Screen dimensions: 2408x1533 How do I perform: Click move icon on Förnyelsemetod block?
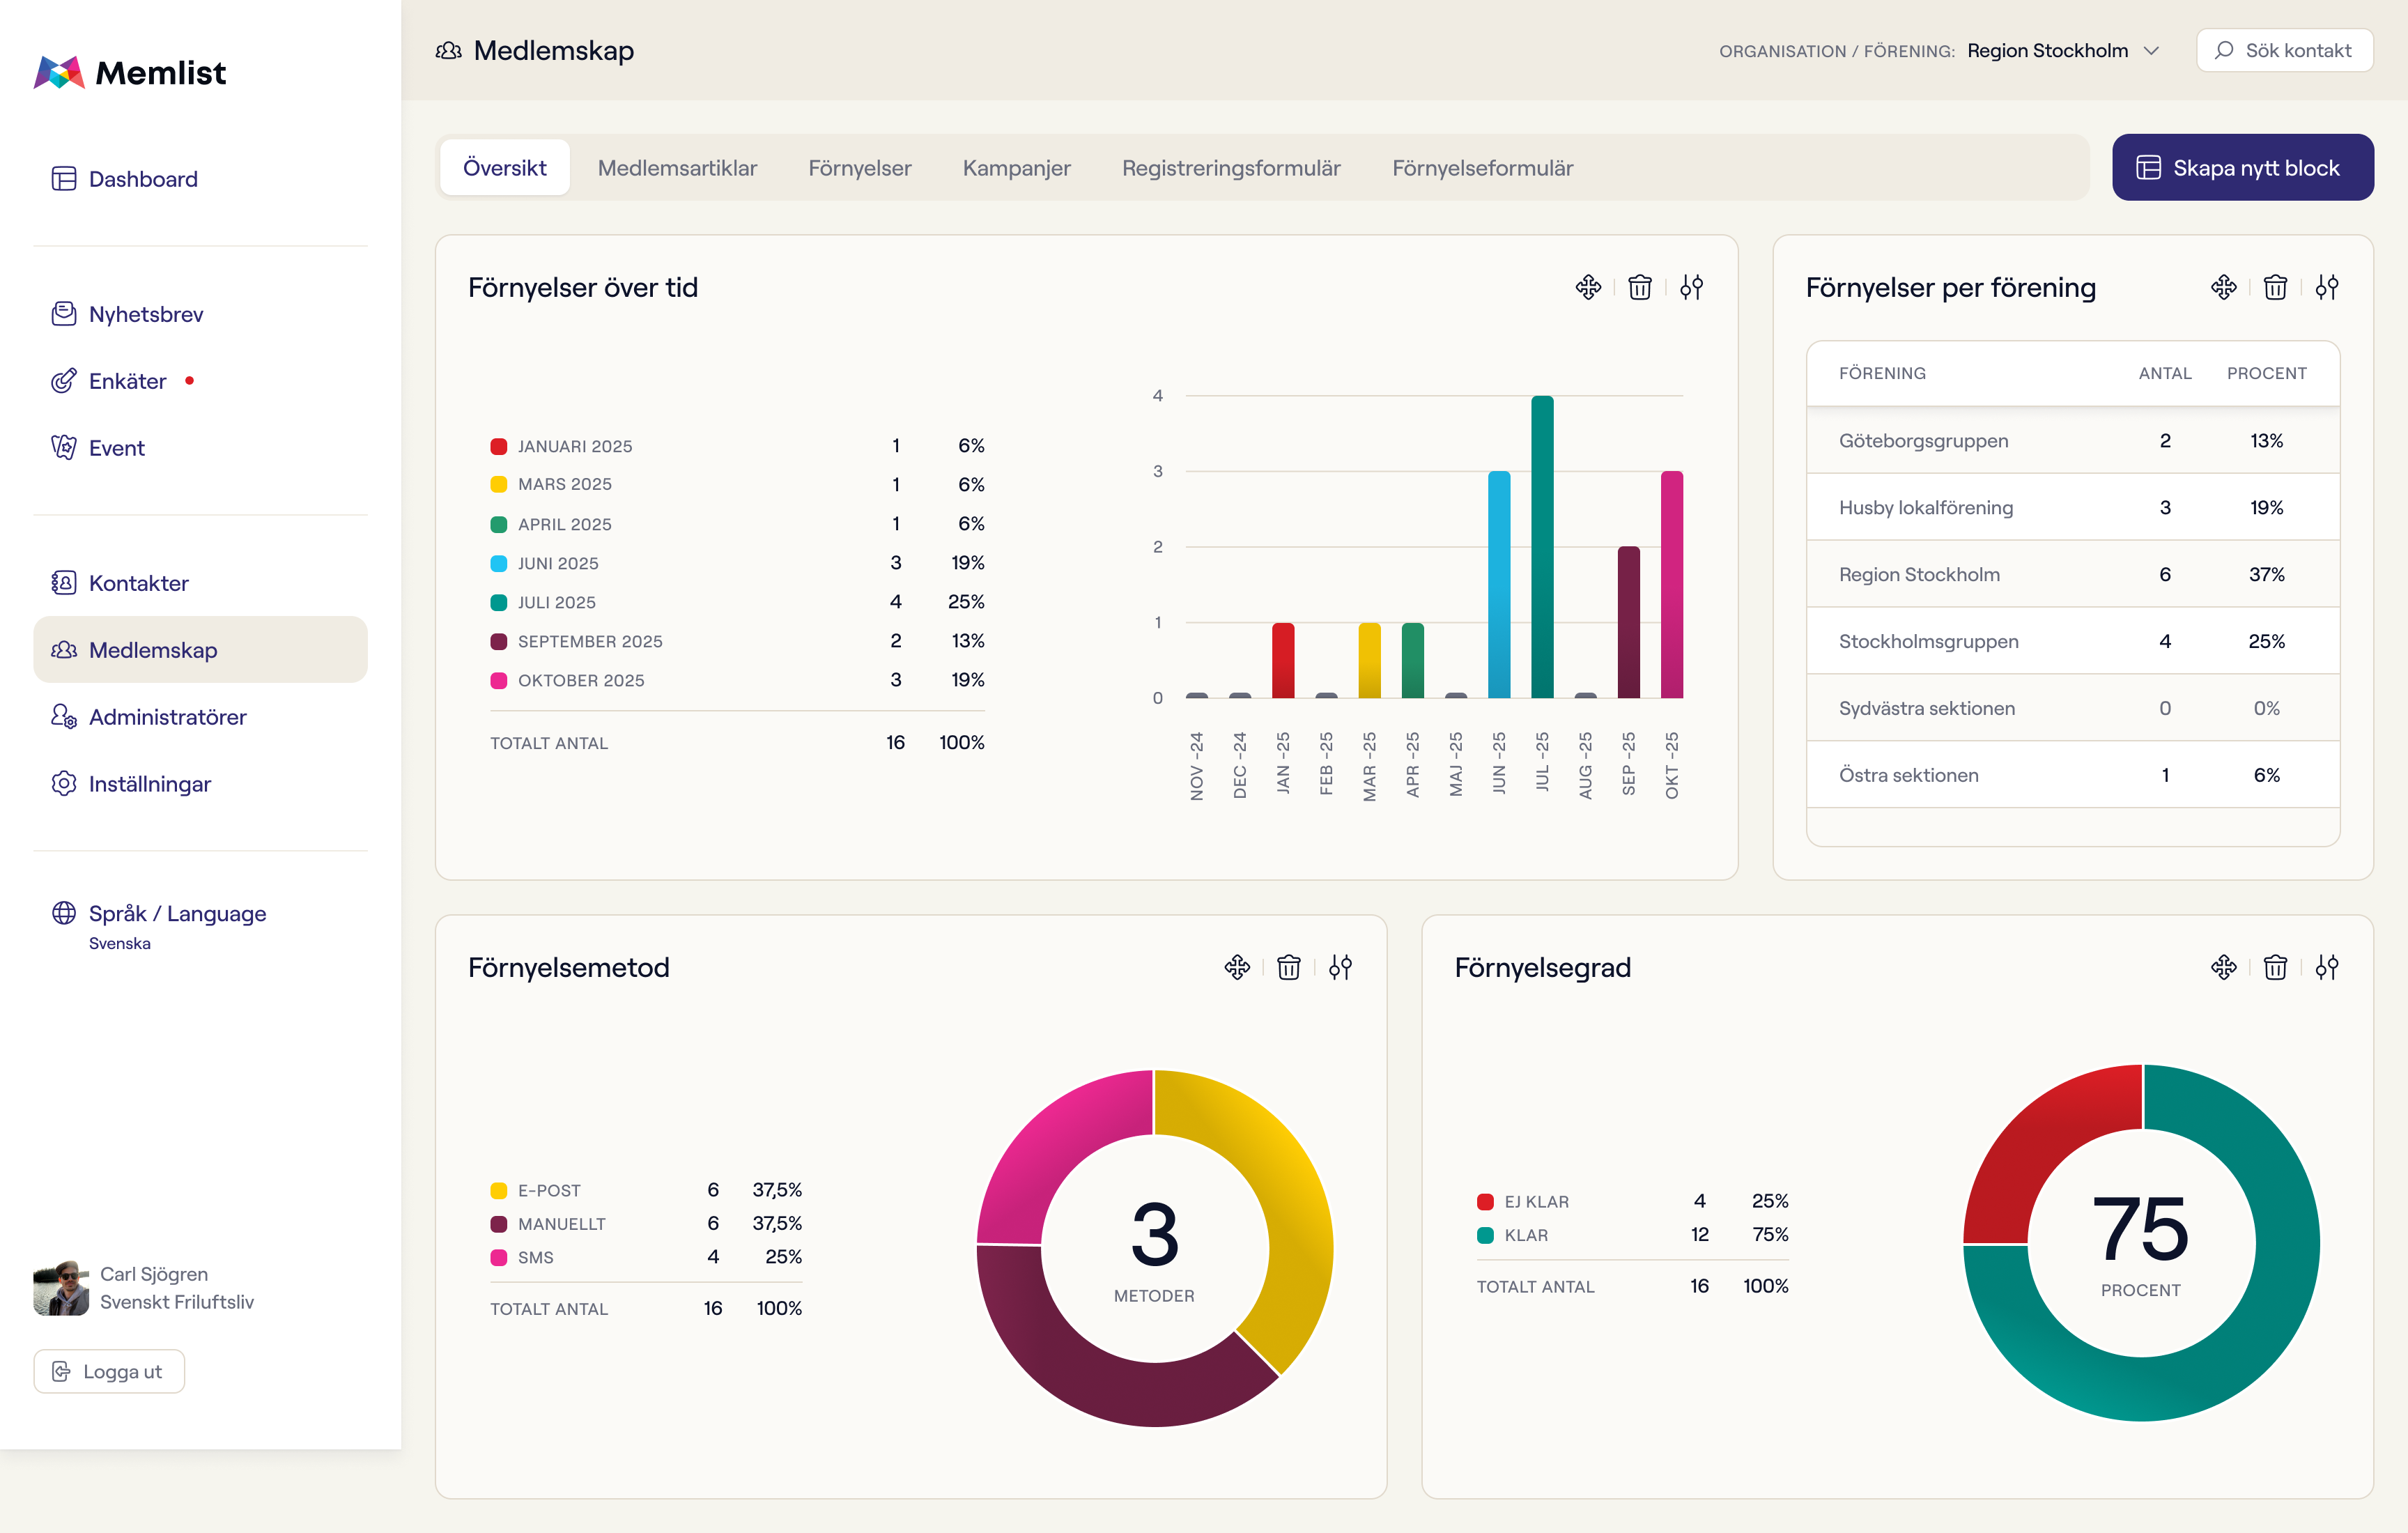pos(1237,967)
